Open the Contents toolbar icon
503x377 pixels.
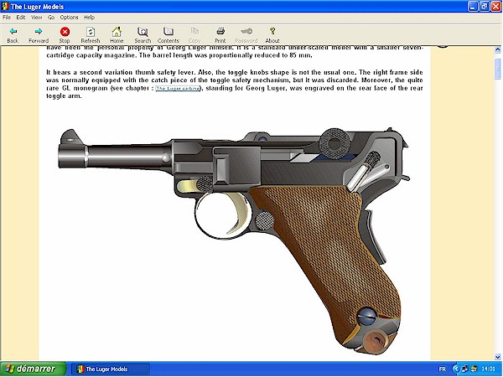(169, 32)
